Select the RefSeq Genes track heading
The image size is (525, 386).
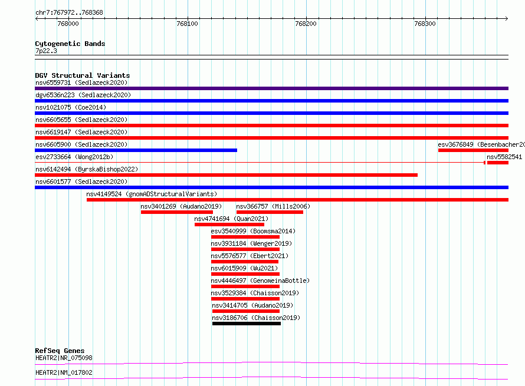pyautogui.click(x=60, y=351)
